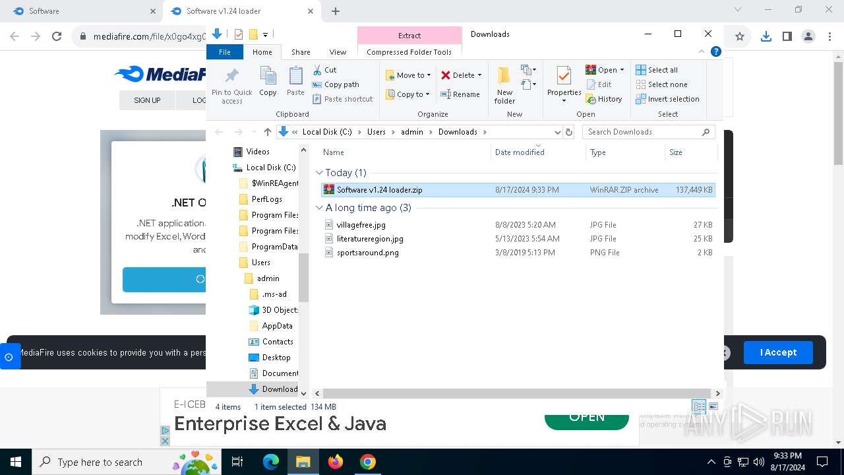
Task: Select literatureregion.jpg file
Action: pyautogui.click(x=370, y=239)
